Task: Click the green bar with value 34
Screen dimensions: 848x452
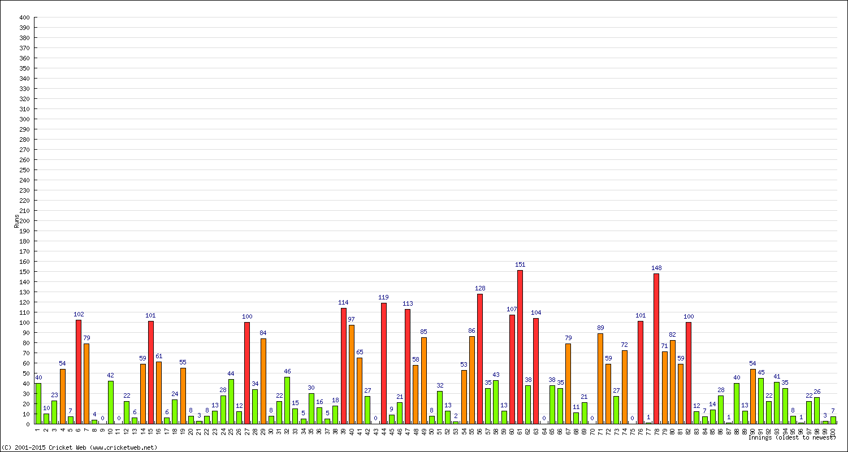Action: click(x=255, y=407)
